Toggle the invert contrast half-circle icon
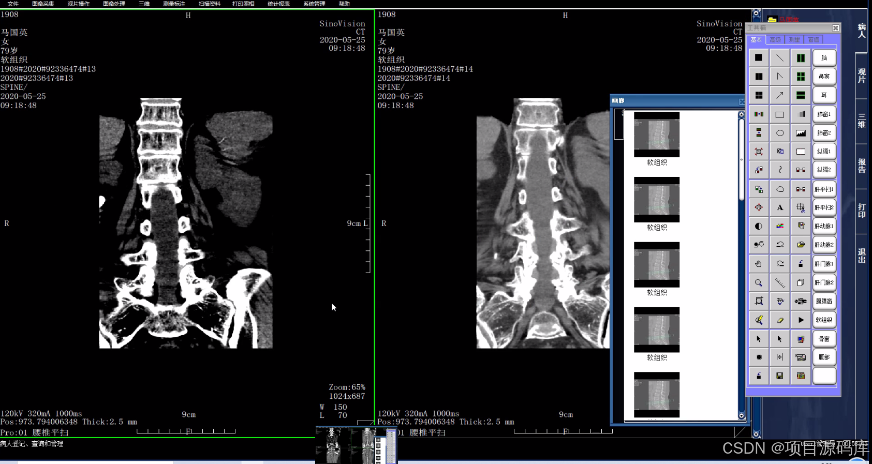Screen dimensions: 872x464 759,226
